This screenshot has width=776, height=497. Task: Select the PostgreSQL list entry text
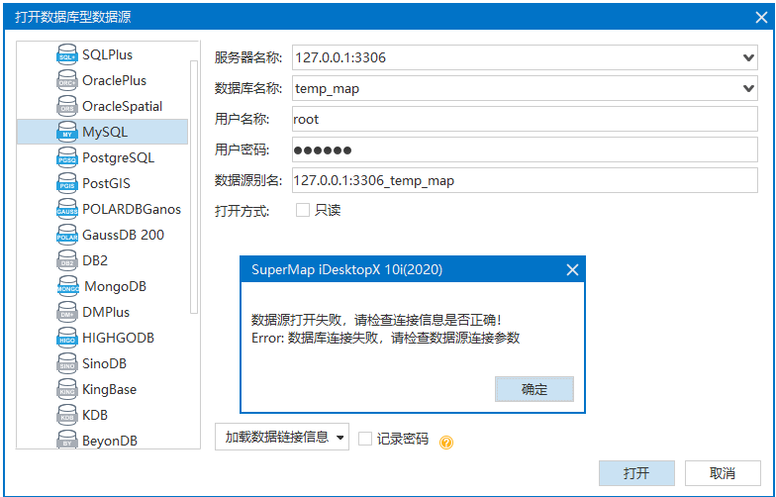click(x=119, y=158)
